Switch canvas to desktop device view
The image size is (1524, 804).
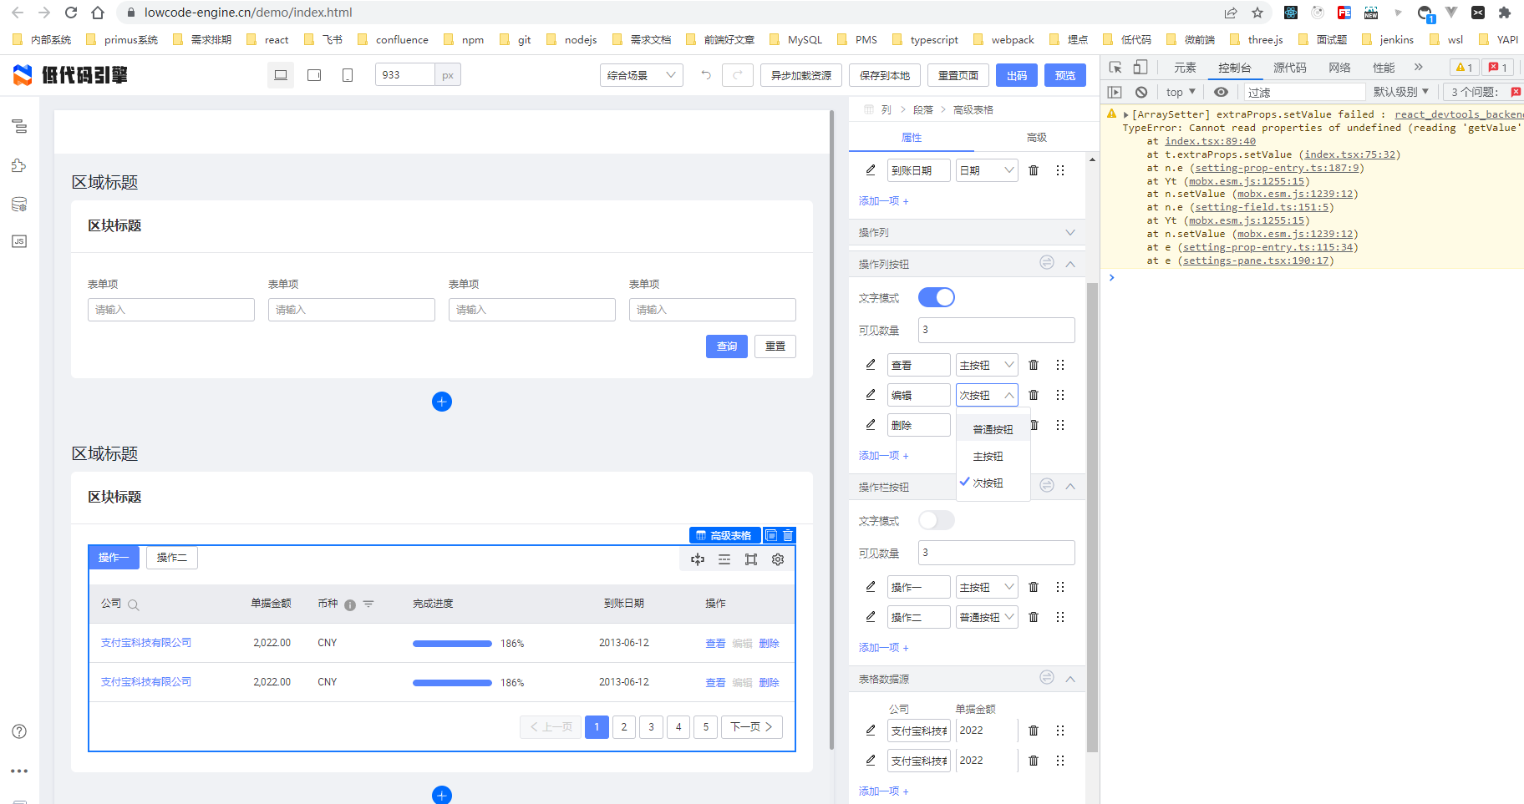[281, 75]
